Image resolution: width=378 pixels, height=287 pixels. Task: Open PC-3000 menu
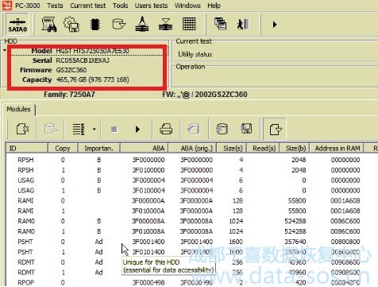pos(28,6)
